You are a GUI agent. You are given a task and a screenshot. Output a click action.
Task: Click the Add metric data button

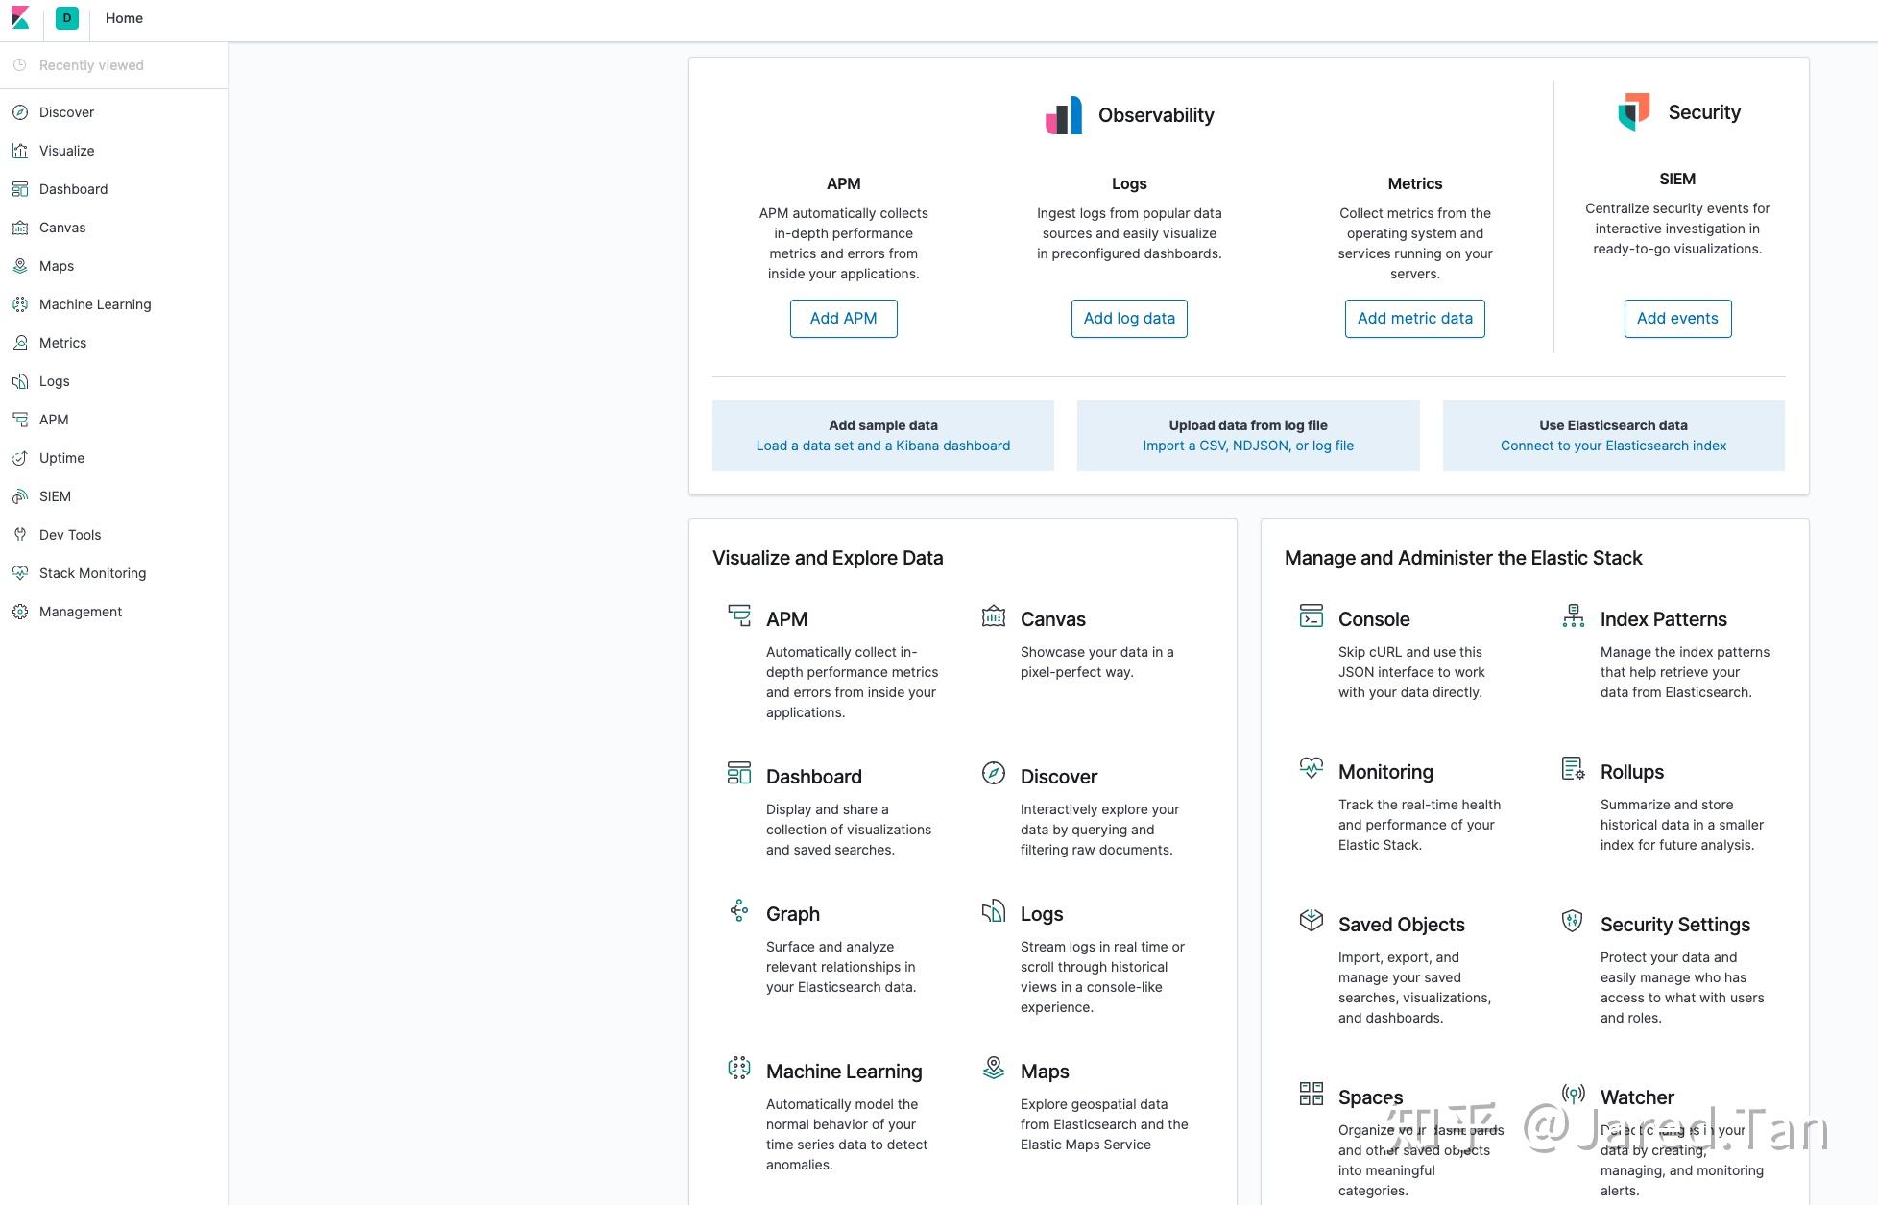(1414, 318)
